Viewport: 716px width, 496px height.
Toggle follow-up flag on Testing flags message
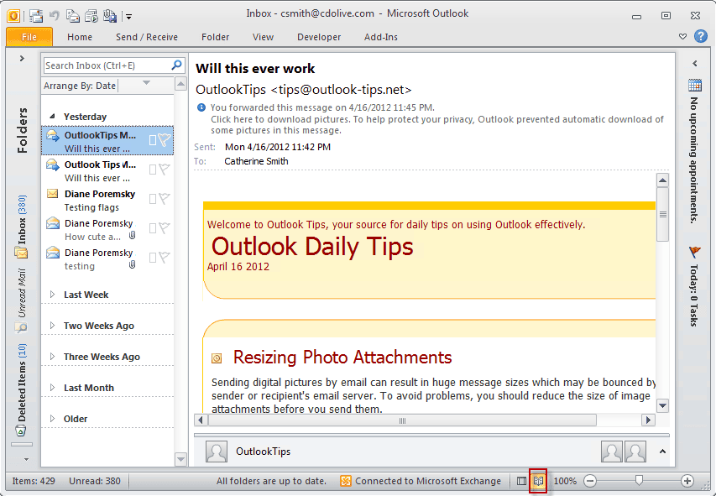pyautogui.click(x=165, y=199)
